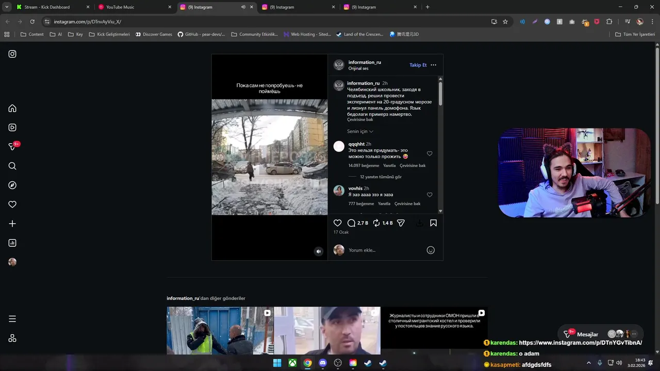
Task: Open Explore compass icon in sidebar
Action: (x=12, y=185)
